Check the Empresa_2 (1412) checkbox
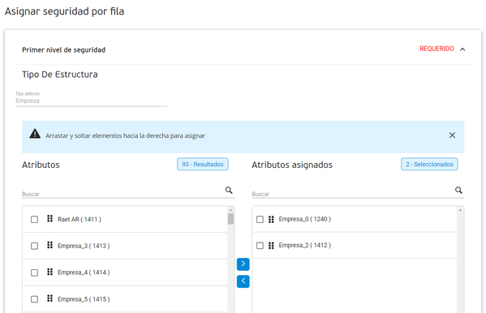 coord(260,246)
